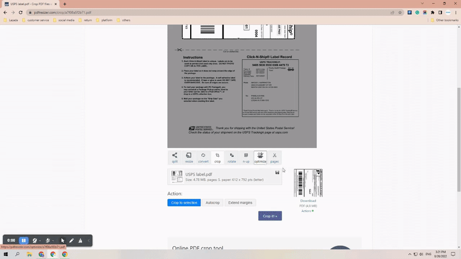Click the share this page icon
This screenshot has height=259, width=461.
pos(392,12)
